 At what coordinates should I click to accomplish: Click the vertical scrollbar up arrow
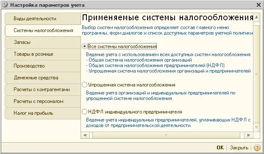tap(256, 17)
